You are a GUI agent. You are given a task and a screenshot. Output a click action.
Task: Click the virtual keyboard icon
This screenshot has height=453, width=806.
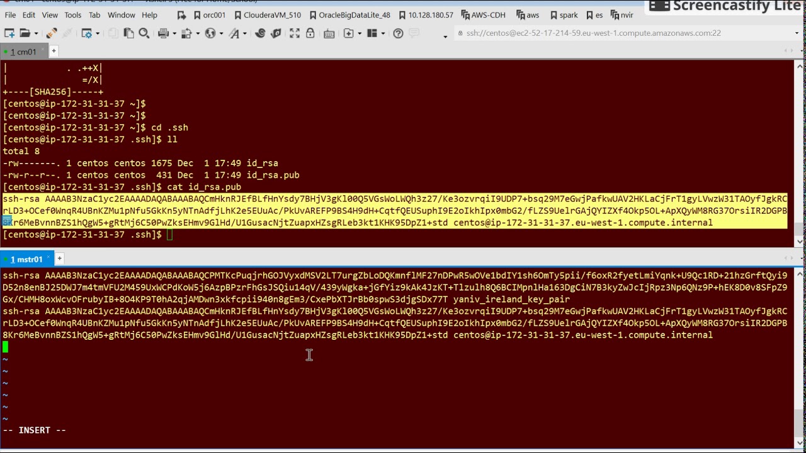[329, 33]
